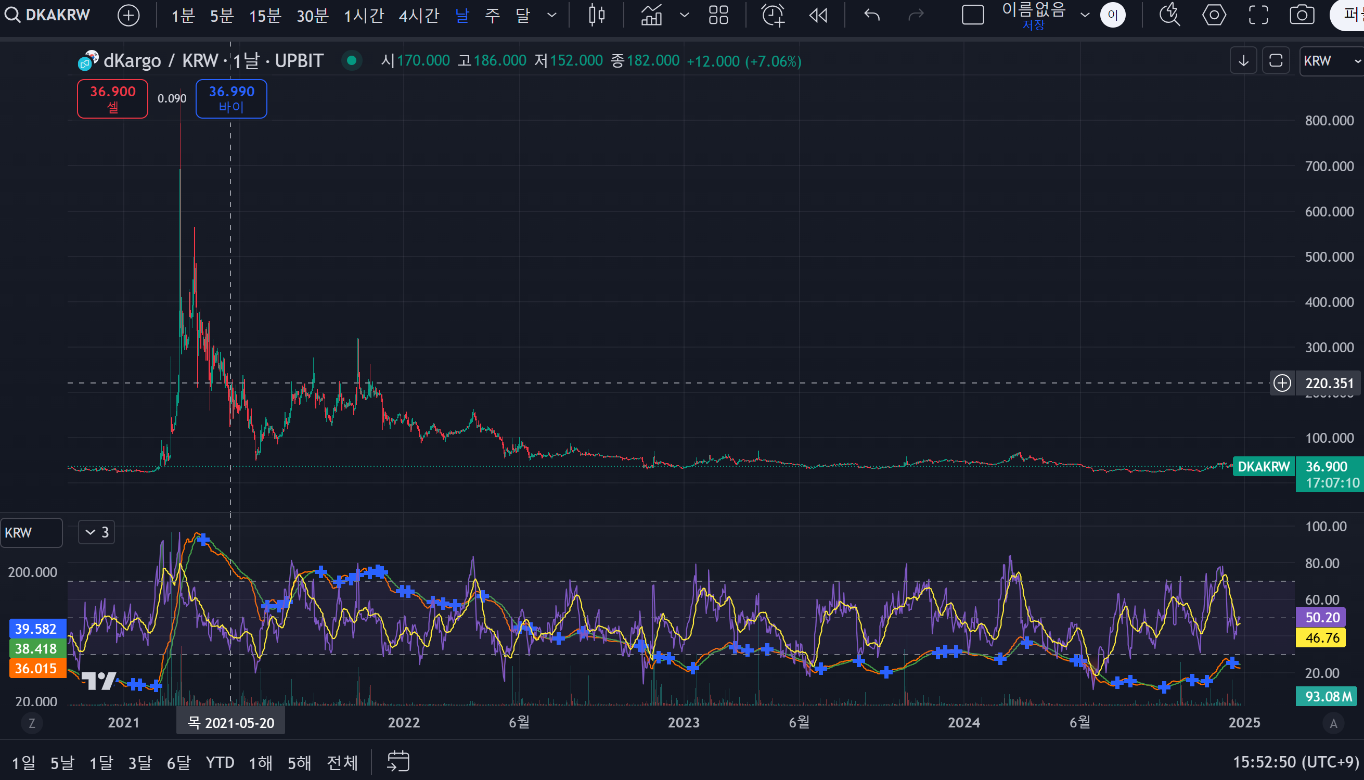Select the 3달 date range

[140, 762]
